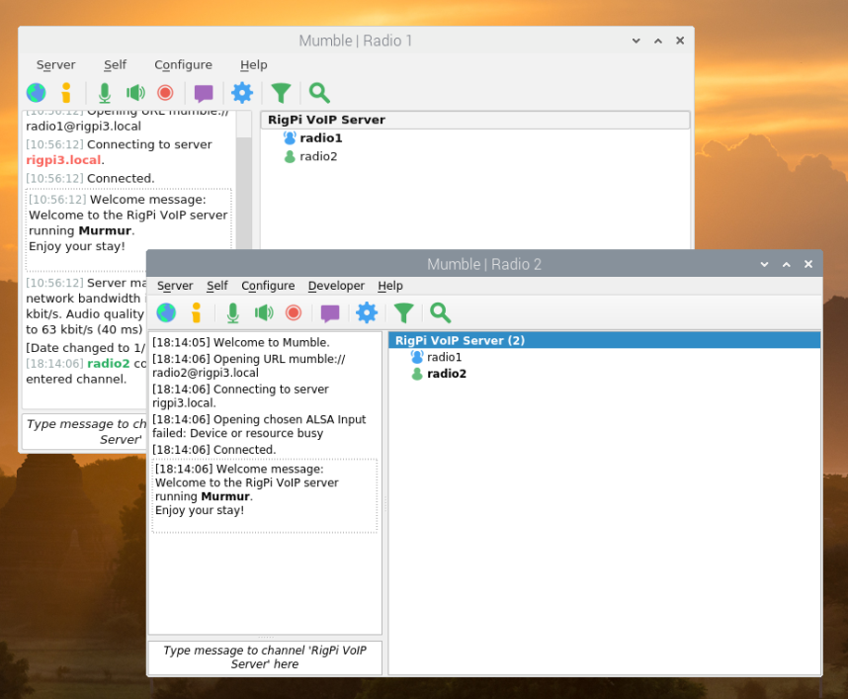848x699 pixels.
Task: Click the globe Connect icon in Radio 2
Action: point(166,313)
